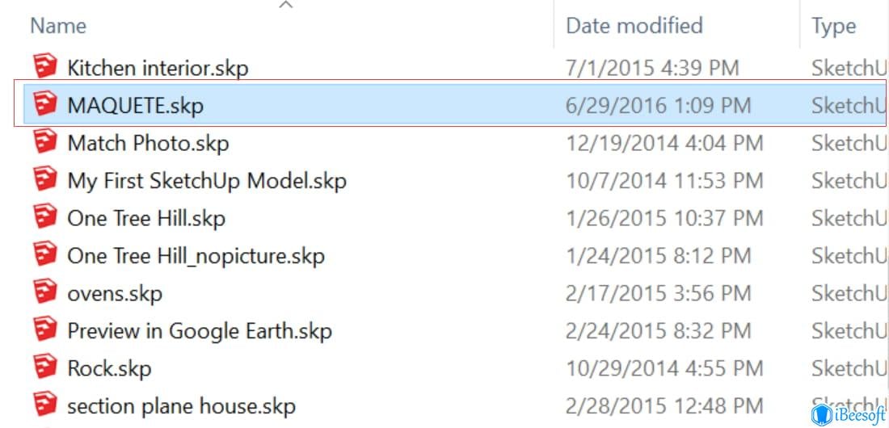Viewport: 889px width, 428px height.
Task: Click the SketchUp icon beside One Tree Hill.skp
Action: click(x=44, y=216)
